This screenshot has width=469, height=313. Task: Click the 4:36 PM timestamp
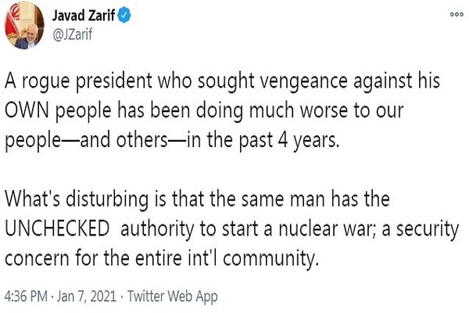(x=26, y=297)
